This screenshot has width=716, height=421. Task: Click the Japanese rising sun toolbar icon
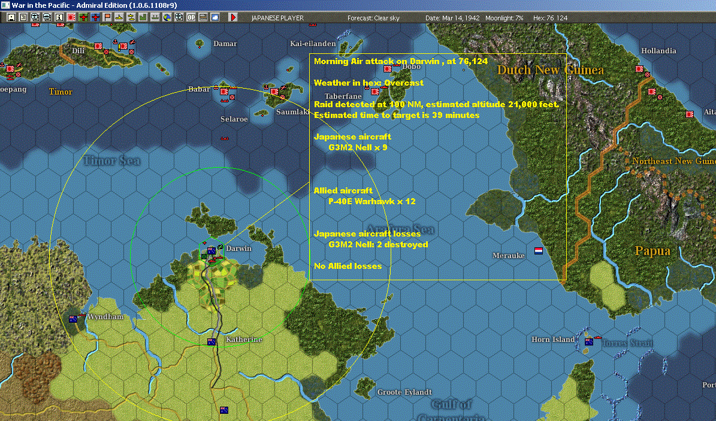pyautogui.click(x=71, y=17)
